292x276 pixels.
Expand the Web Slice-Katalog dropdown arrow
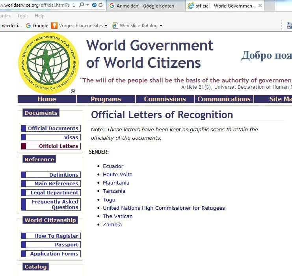[x=161, y=26]
